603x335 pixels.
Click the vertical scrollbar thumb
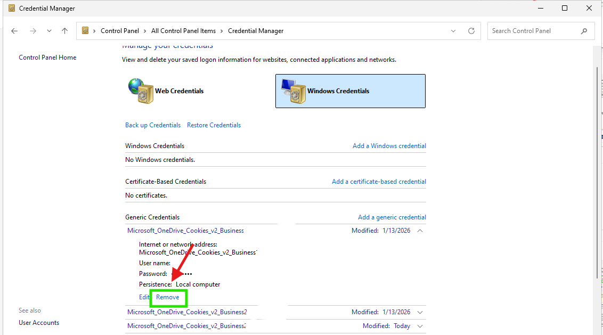point(597,173)
